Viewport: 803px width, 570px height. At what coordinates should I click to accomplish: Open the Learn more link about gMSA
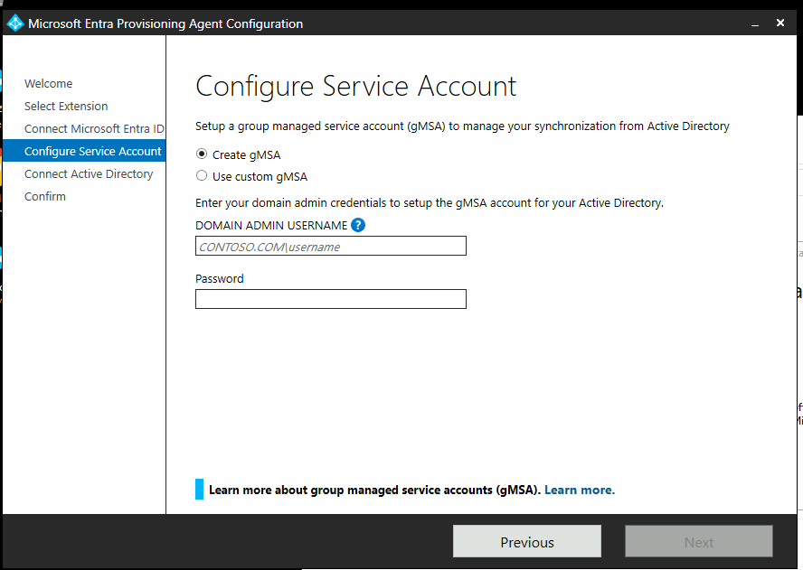click(x=579, y=490)
